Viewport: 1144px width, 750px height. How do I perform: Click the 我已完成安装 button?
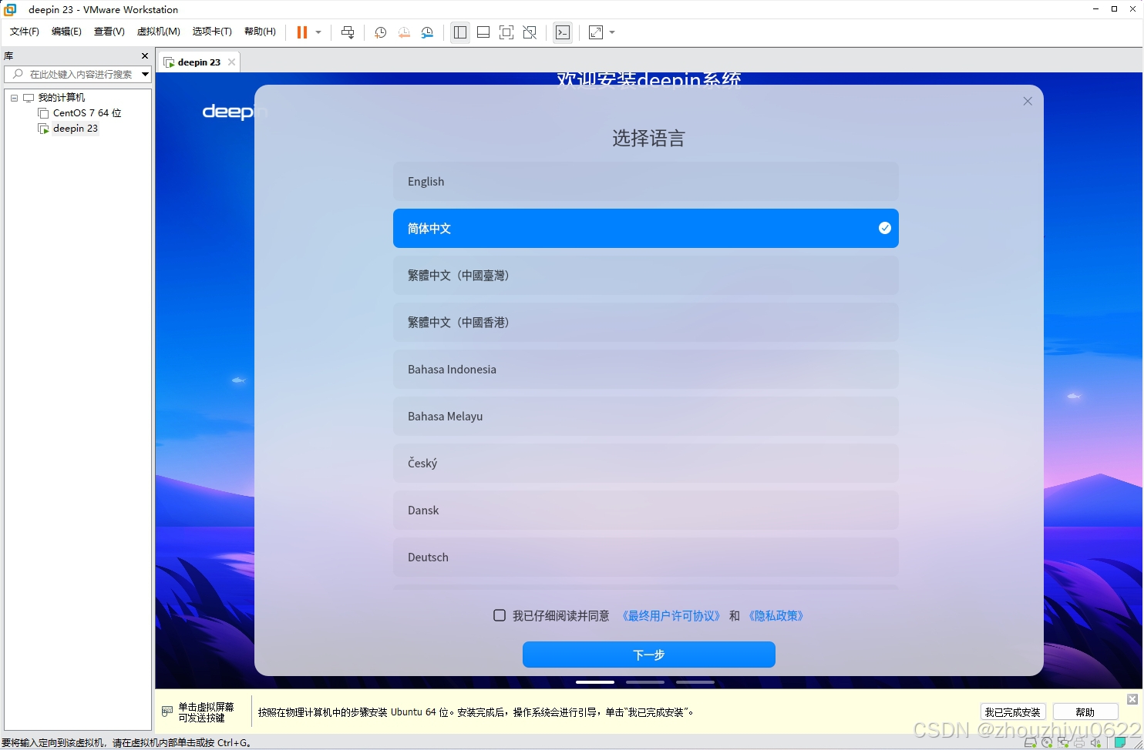coord(1012,712)
